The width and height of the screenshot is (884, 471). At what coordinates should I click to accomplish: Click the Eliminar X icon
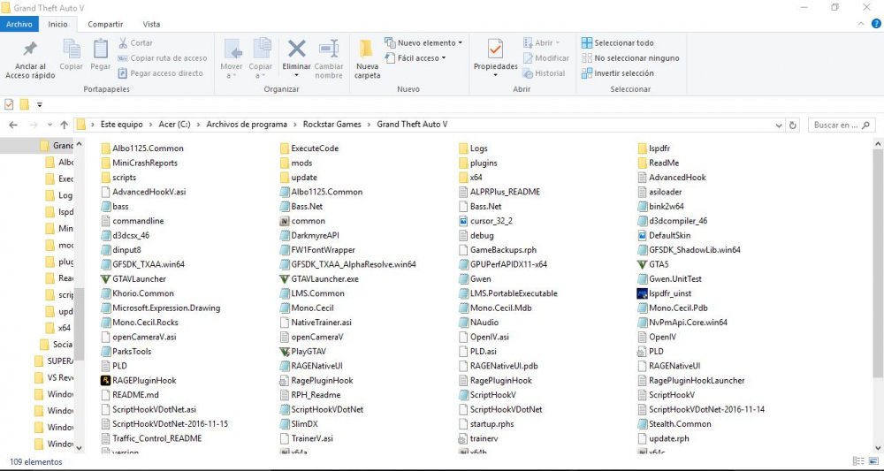[x=296, y=49]
